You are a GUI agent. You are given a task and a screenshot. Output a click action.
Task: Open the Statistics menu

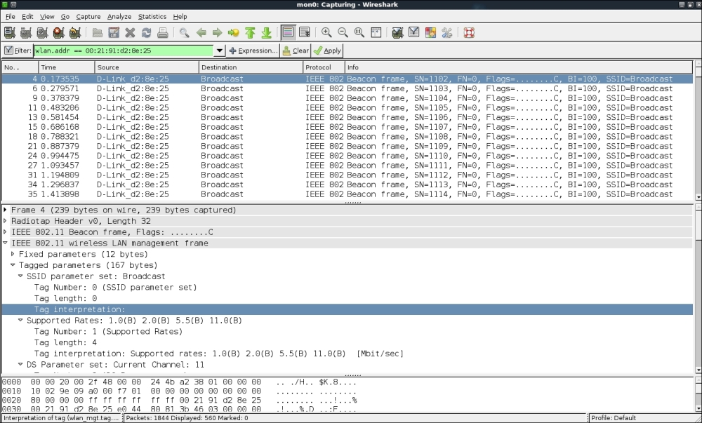[152, 17]
